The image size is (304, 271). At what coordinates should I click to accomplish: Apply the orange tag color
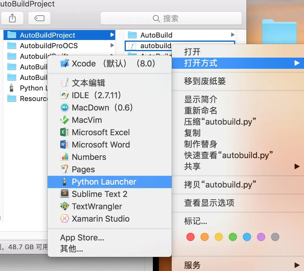pos(205,237)
